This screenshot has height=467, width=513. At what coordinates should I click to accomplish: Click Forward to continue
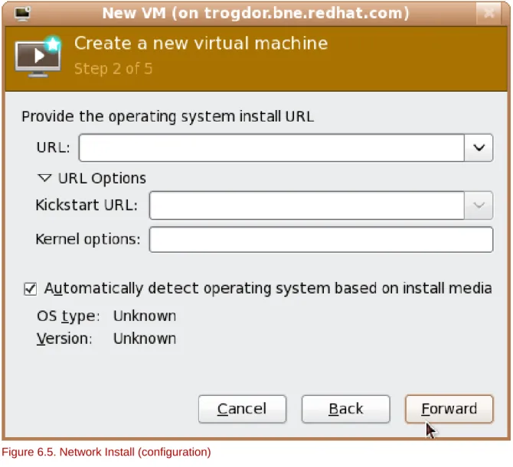449,409
